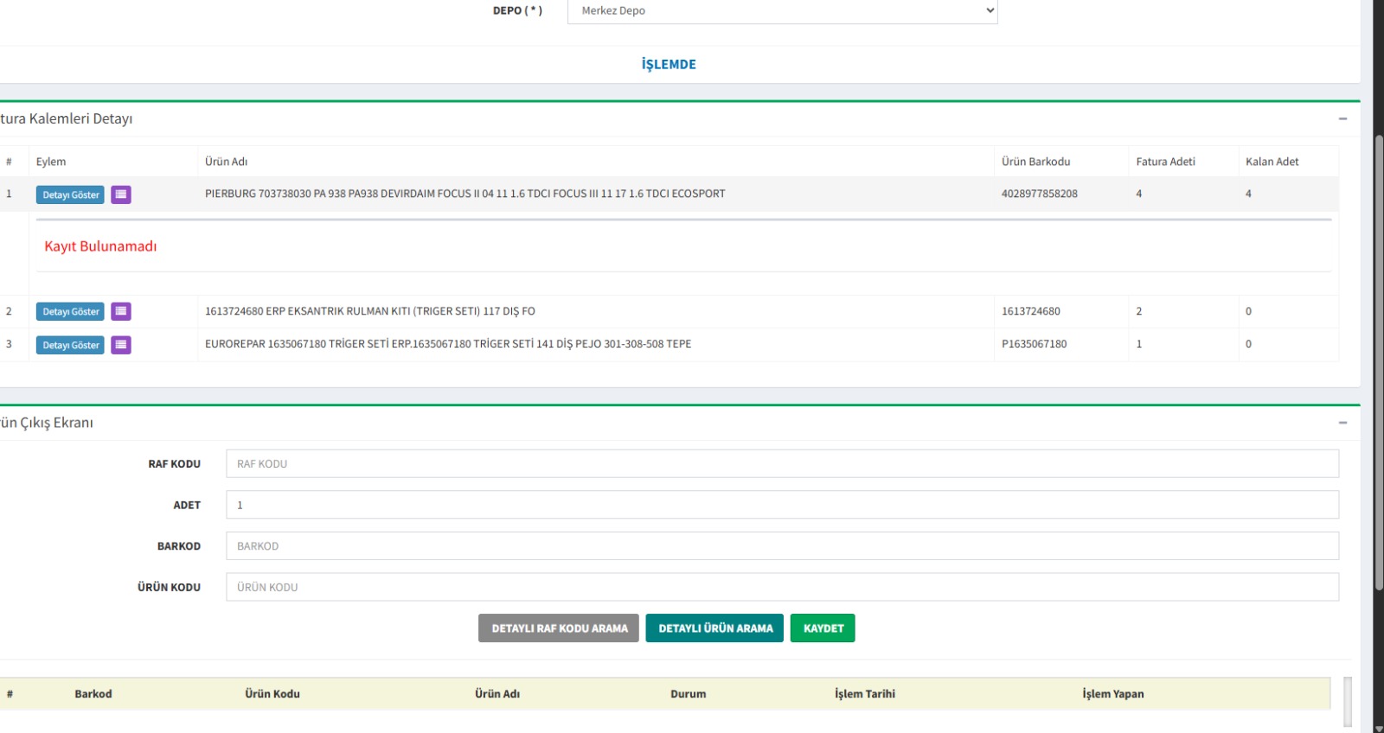Image resolution: width=1384 pixels, height=733 pixels.
Task: Focus the BARKOD input field
Action: [782, 546]
